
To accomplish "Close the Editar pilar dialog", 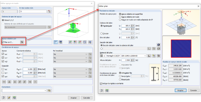I will [x=198, y=6].
